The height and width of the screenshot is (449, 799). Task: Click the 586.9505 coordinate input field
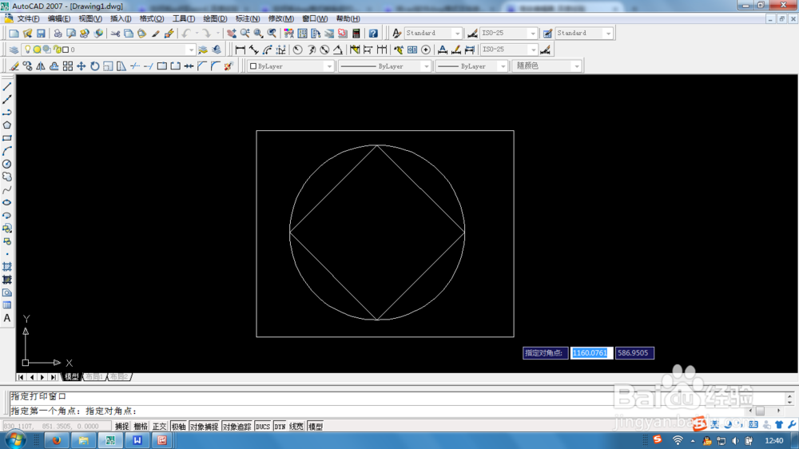pyautogui.click(x=634, y=352)
